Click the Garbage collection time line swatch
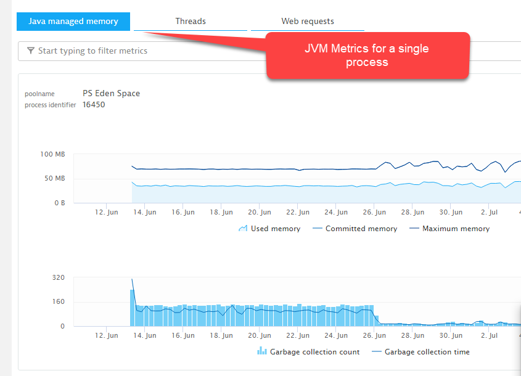Image resolution: width=521 pixels, height=376 pixels. click(x=377, y=352)
